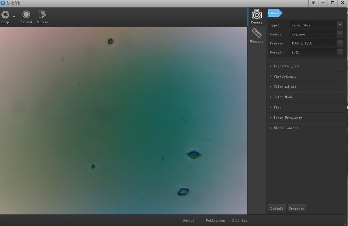Change Preview resolution 1600 x 1200 dropdown
The width and height of the screenshot is (348, 226).
[340, 43]
